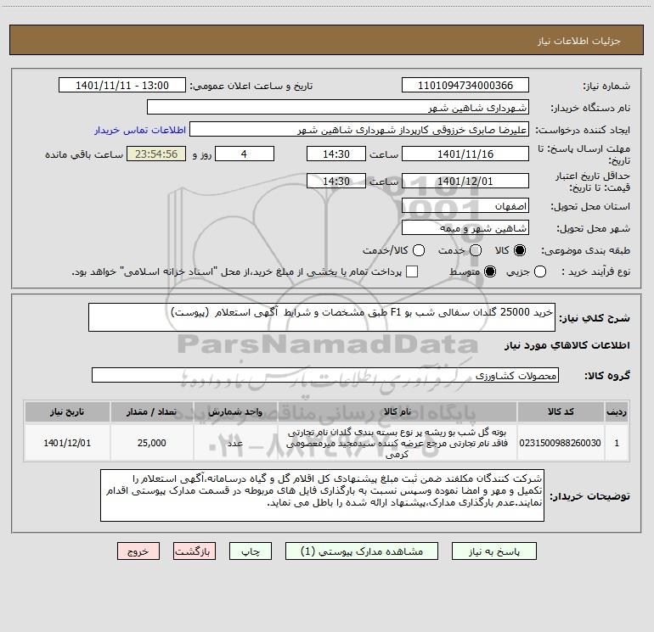Click the ردیف column header

point(617,412)
